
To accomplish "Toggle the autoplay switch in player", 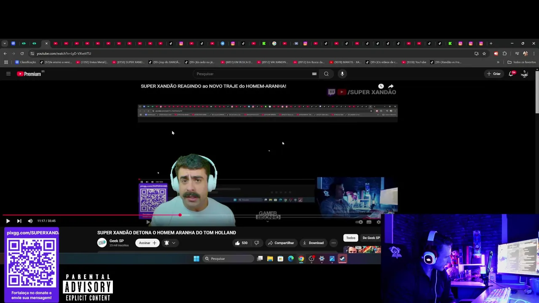I will (x=359, y=222).
